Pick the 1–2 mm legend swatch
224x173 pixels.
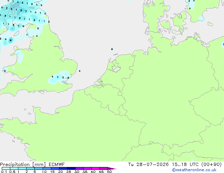[22, 168]
